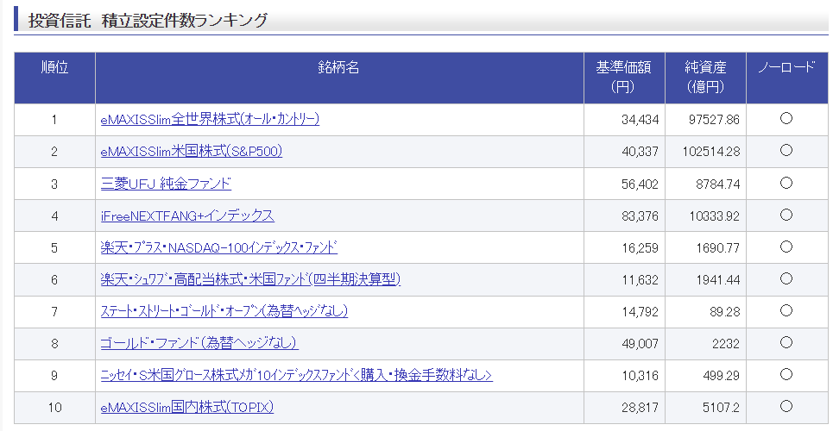Viewport: 833px width, 431px height.
Task: Click ニッセイ・S米国グロース株式メガ10 fund link
Action: point(296,375)
